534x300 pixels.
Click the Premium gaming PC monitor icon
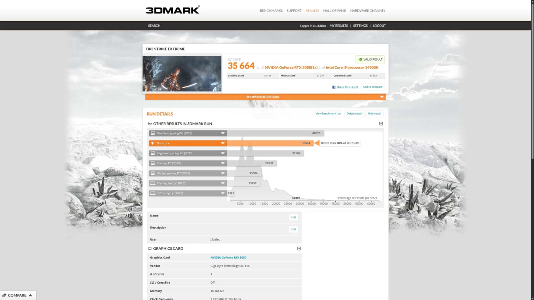[153, 133]
